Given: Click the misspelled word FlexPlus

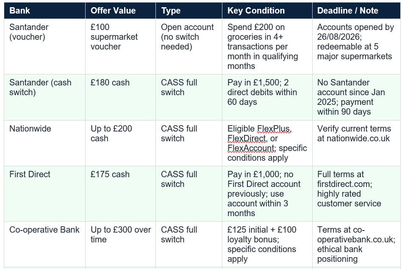Looking at the screenshot, I should [273, 129].
